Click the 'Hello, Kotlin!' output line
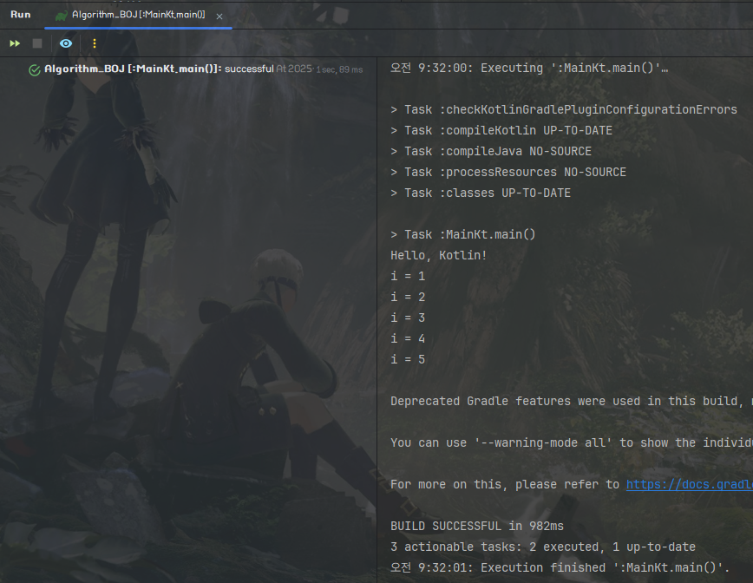Image resolution: width=753 pixels, height=583 pixels. 438,255
